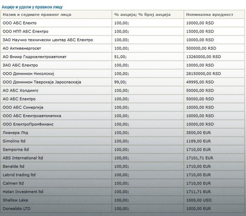Click '1710,00 EUR' in Calmen ltd row
The height and width of the screenshot is (216, 246).
click(x=198, y=183)
